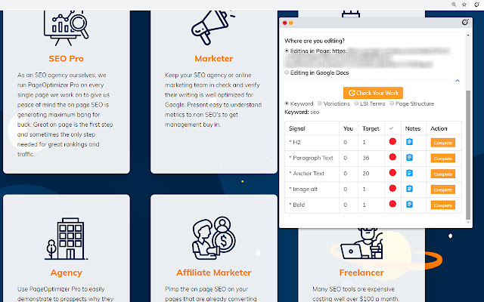Click the red status dot for Paragraph Text
This screenshot has height=302, width=484.
click(392, 157)
